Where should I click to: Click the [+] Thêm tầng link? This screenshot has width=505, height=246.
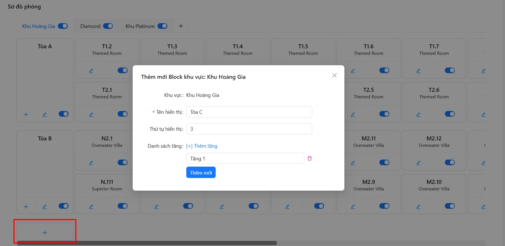tap(202, 146)
